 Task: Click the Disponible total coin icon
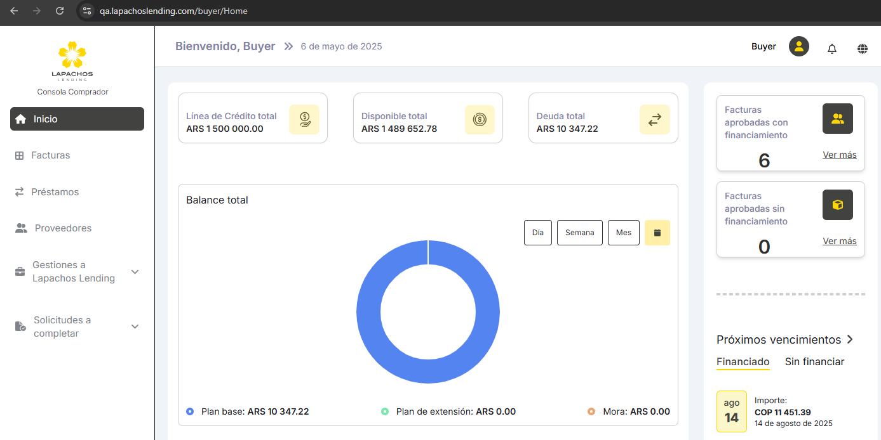[x=480, y=119]
